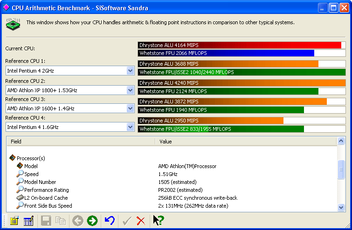Select the AMD Athlon XP 1800+ combo box
Viewport: 352px width, 230px height.
click(x=70, y=90)
